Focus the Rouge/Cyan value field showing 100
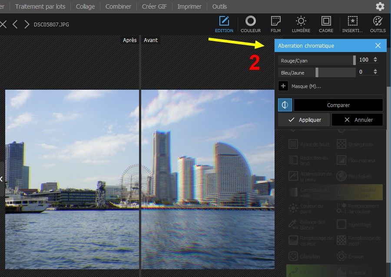391x277 pixels. coord(364,60)
